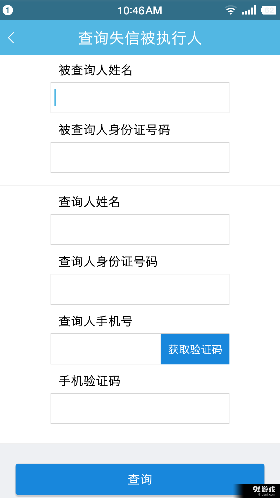Tap the 查询人手机号 phone number field
This screenshot has width=280, height=498.
click(x=105, y=349)
